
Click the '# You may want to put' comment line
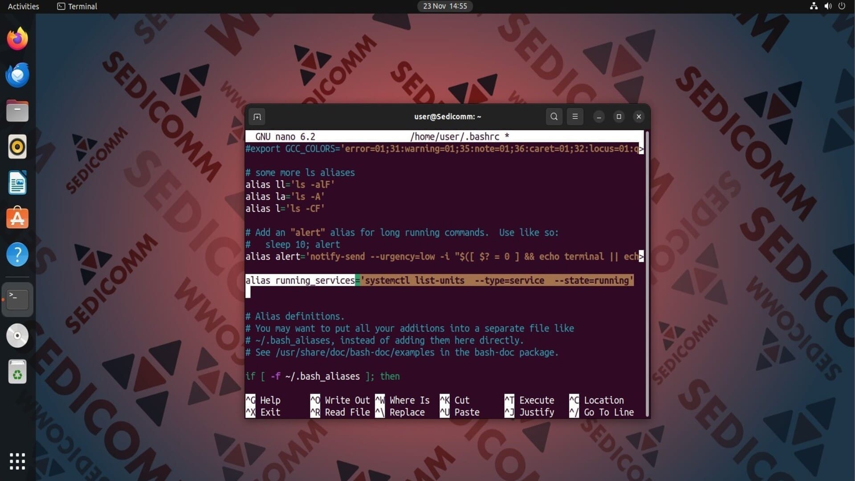click(410, 329)
